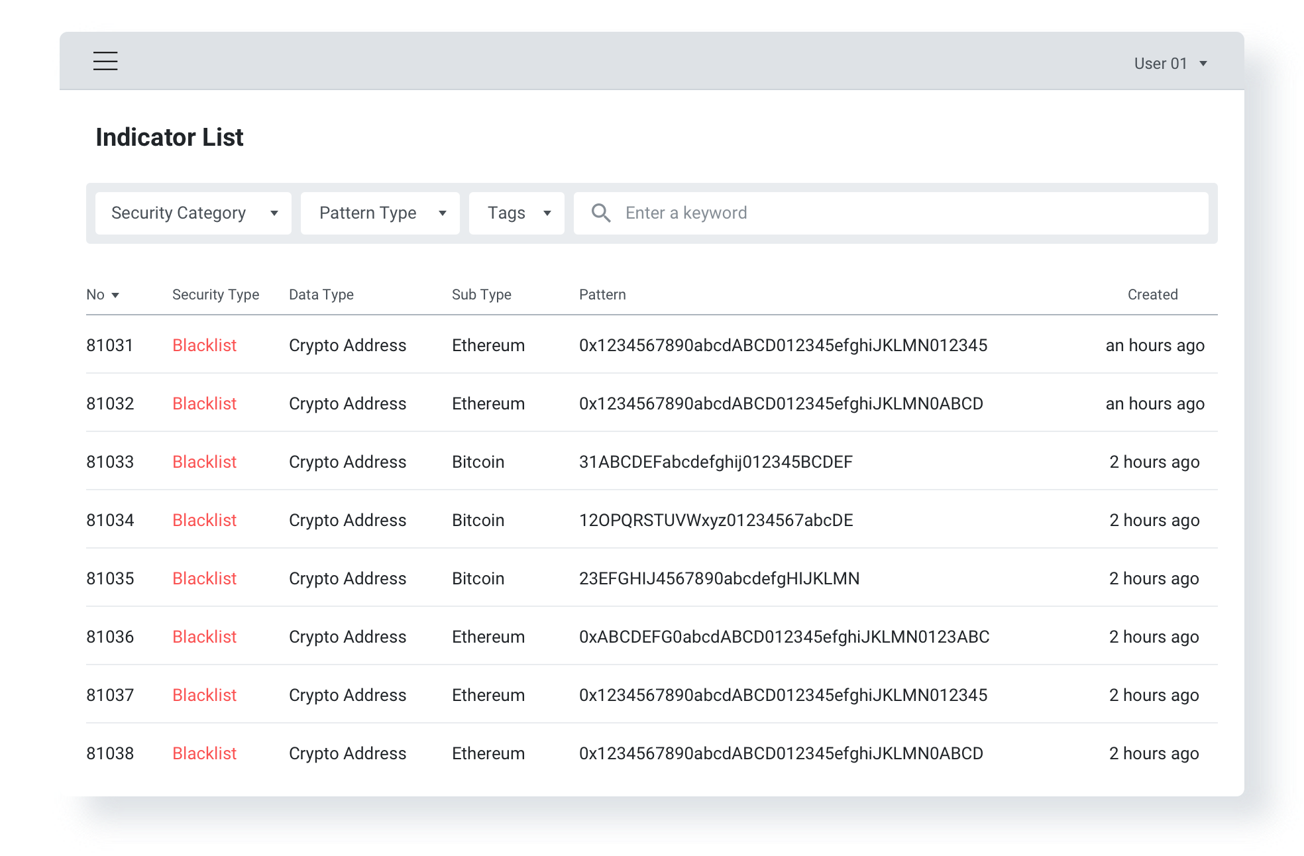Click Bitcoin sub type in row 81033
1304x856 pixels.
478,462
